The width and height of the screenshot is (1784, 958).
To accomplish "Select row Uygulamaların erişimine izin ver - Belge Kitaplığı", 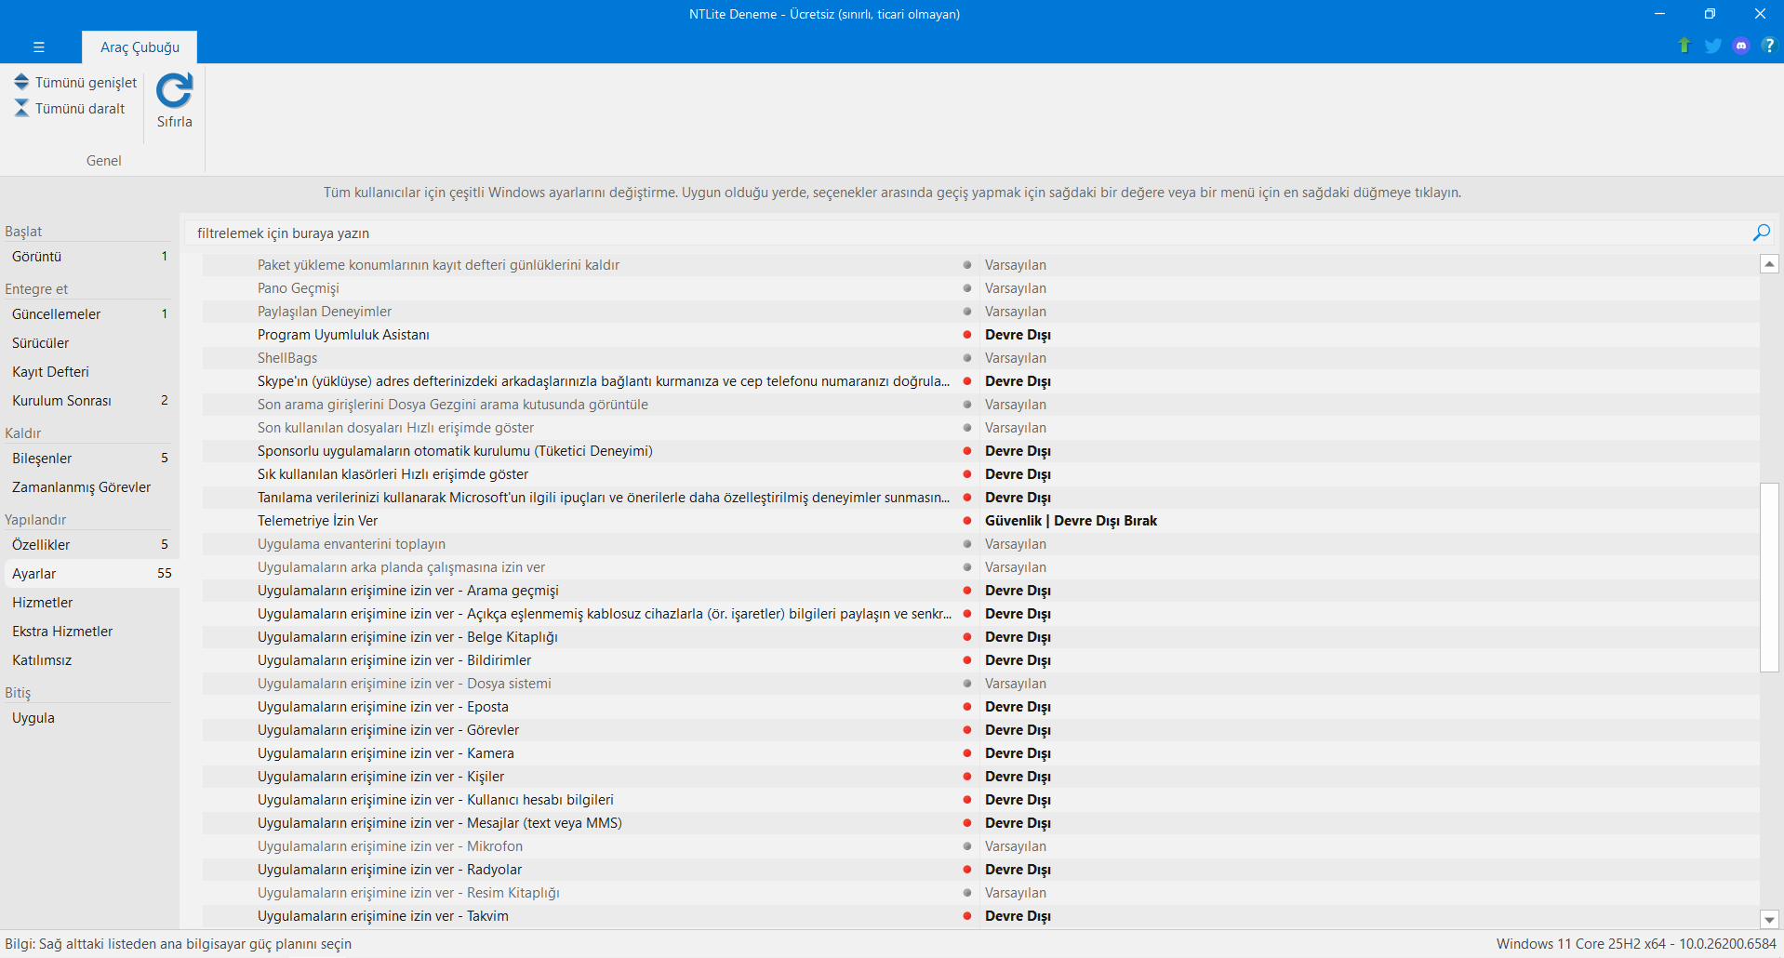I will [x=981, y=637].
